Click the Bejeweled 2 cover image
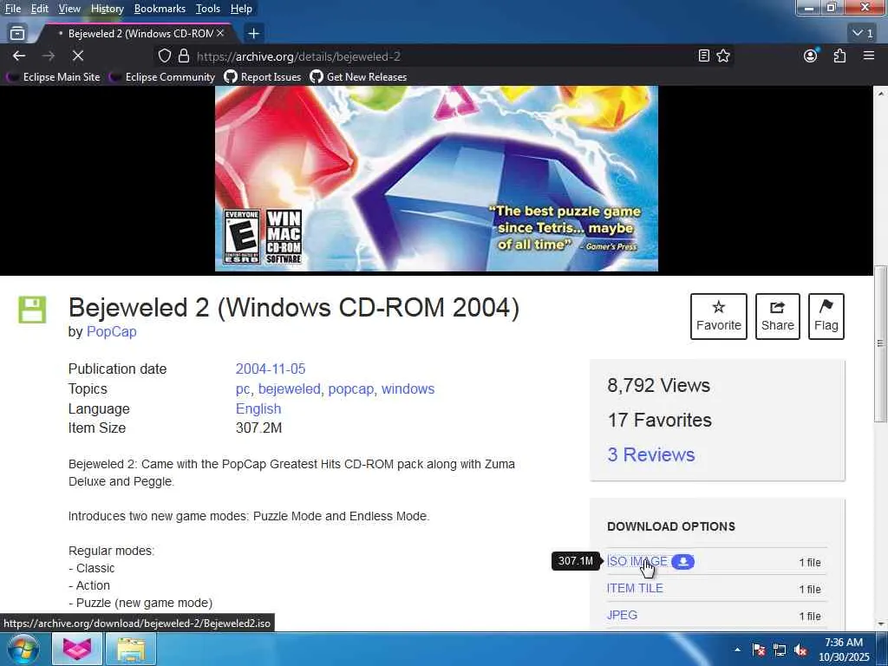 pyautogui.click(x=437, y=179)
